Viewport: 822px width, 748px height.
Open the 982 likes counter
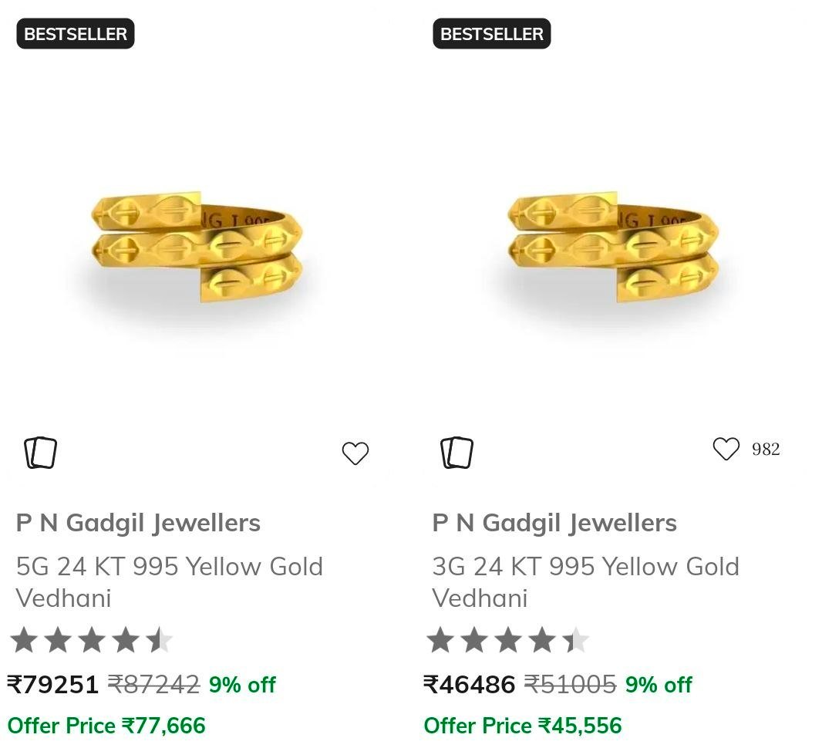pos(765,449)
